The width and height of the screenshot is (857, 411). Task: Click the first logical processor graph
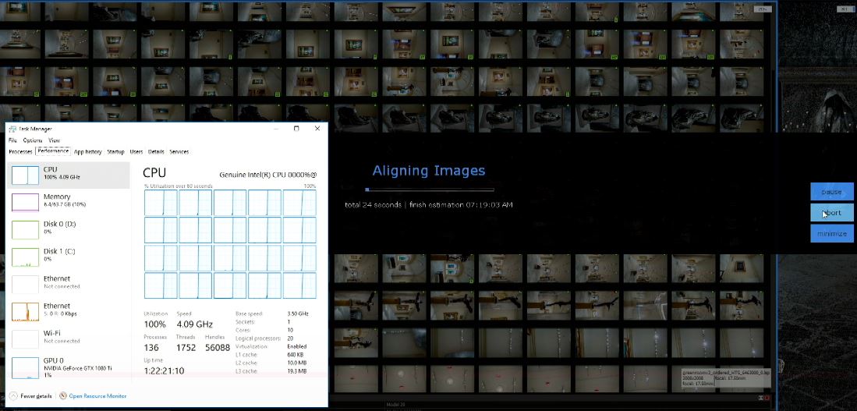point(161,202)
